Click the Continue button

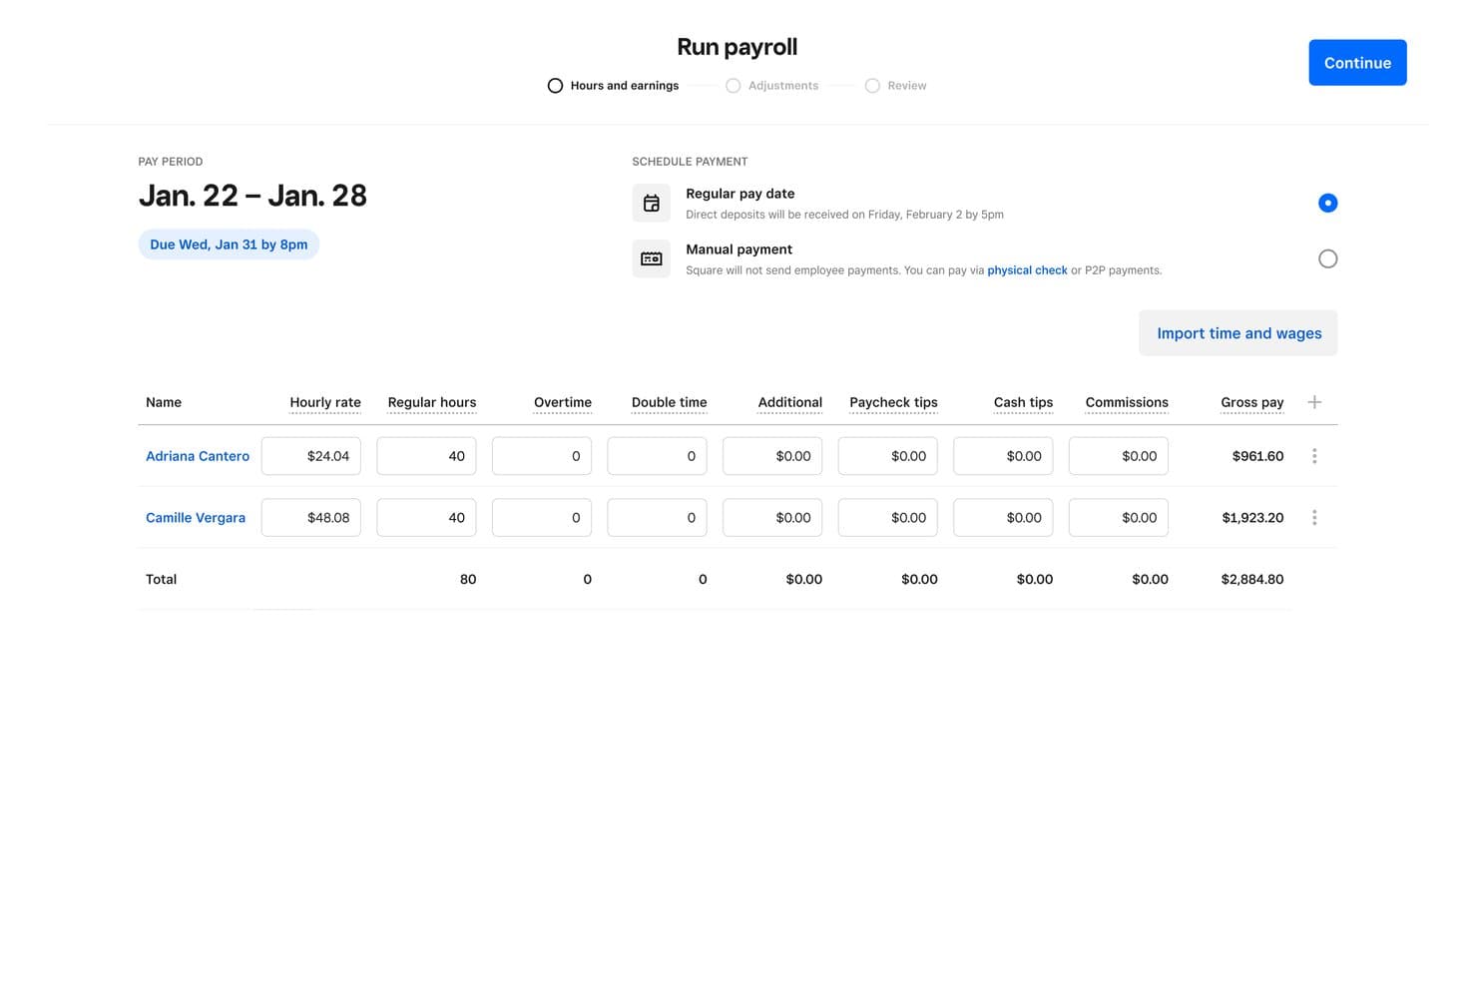pyautogui.click(x=1357, y=63)
